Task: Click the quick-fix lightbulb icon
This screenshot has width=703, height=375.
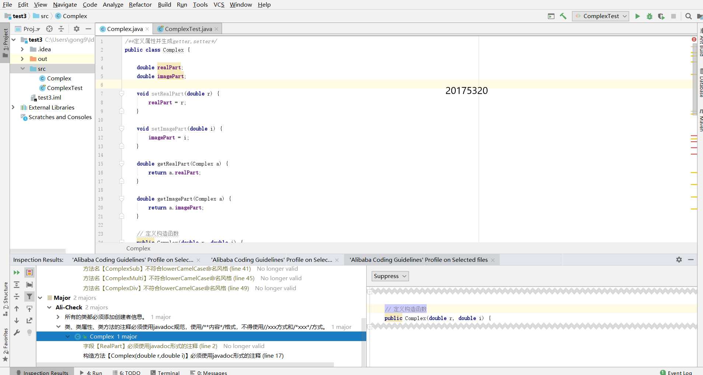Action: [29, 333]
